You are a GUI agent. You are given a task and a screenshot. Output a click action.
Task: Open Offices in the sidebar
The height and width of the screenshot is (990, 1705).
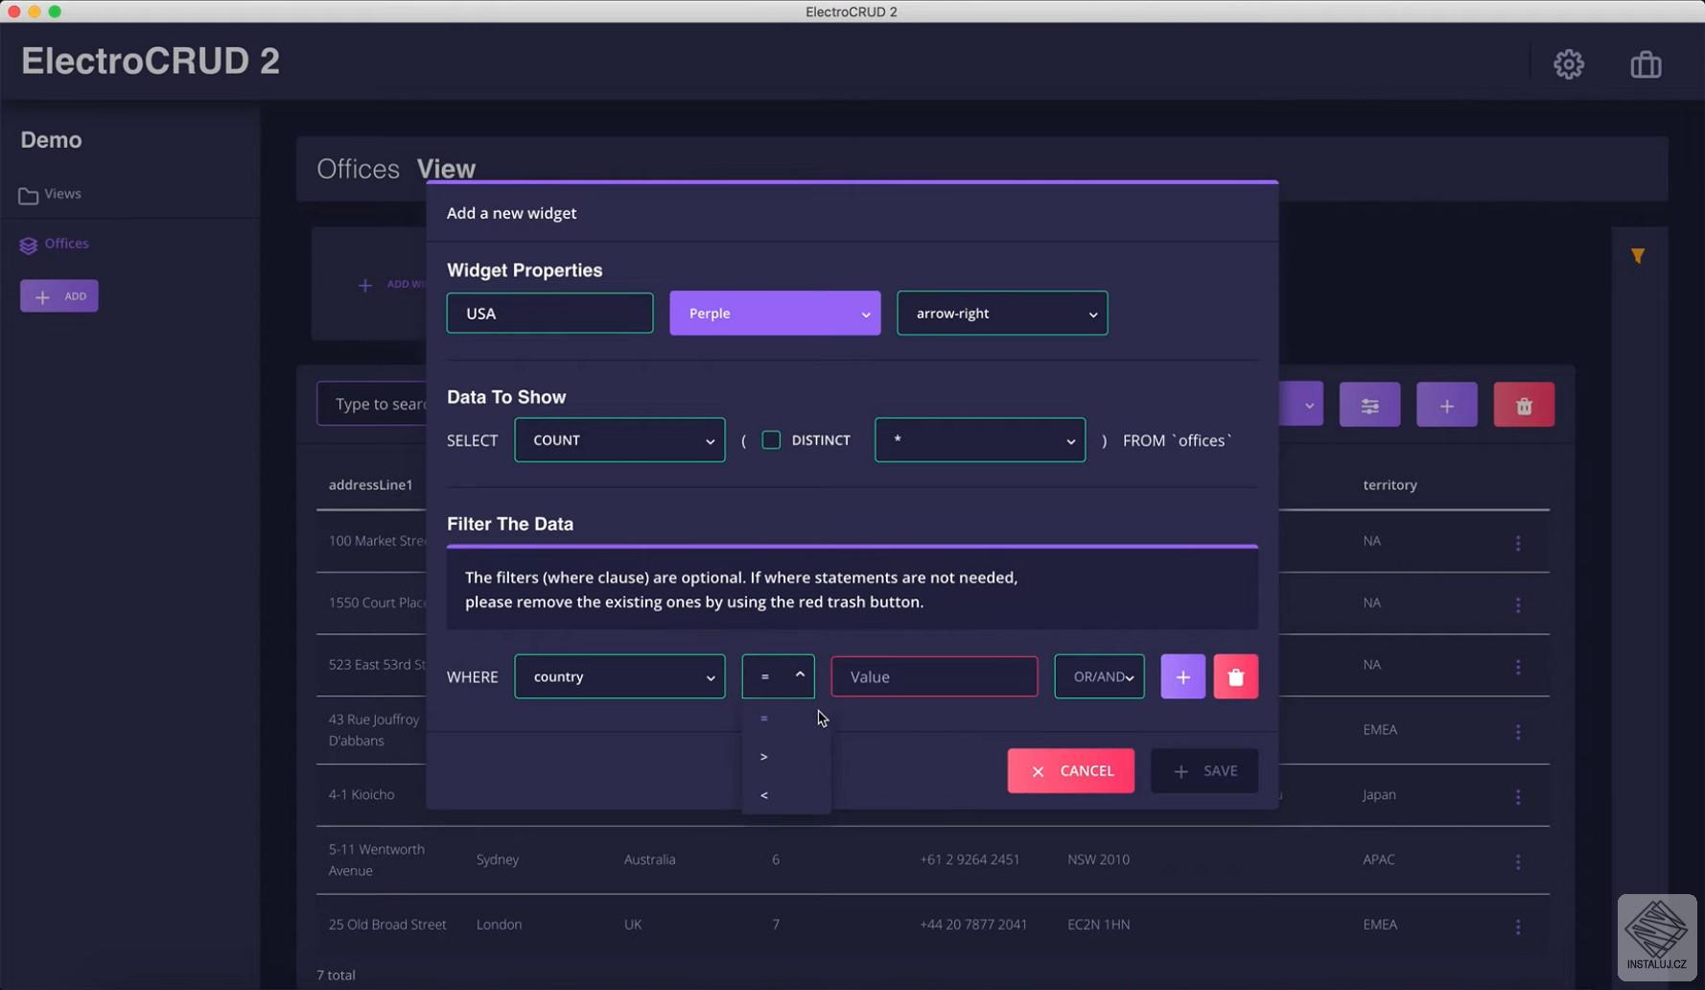click(x=66, y=244)
